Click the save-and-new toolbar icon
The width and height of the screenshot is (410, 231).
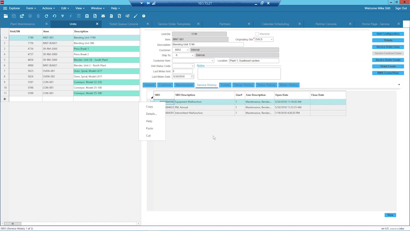click(x=22, y=16)
